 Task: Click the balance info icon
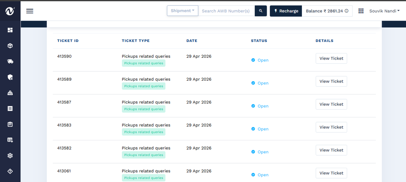coord(346,11)
